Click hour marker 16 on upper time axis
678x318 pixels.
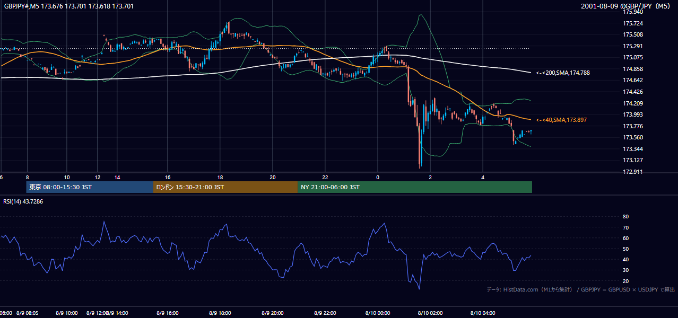coord(168,177)
